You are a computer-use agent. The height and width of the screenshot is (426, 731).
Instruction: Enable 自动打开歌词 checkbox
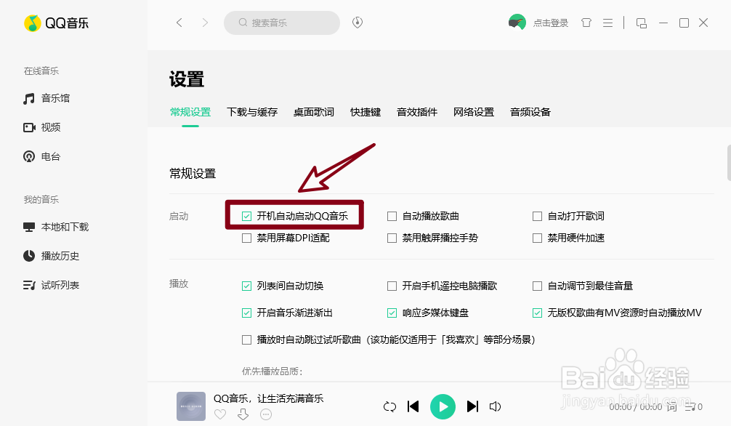point(538,216)
